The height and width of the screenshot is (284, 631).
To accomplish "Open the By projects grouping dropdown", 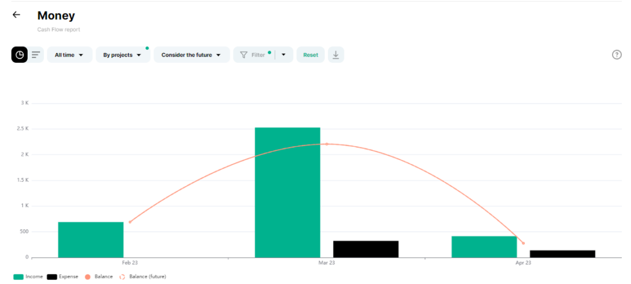I will click(x=123, y=55).
